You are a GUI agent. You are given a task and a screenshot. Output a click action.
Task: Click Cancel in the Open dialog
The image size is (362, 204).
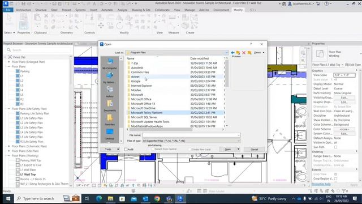point(254,150)
